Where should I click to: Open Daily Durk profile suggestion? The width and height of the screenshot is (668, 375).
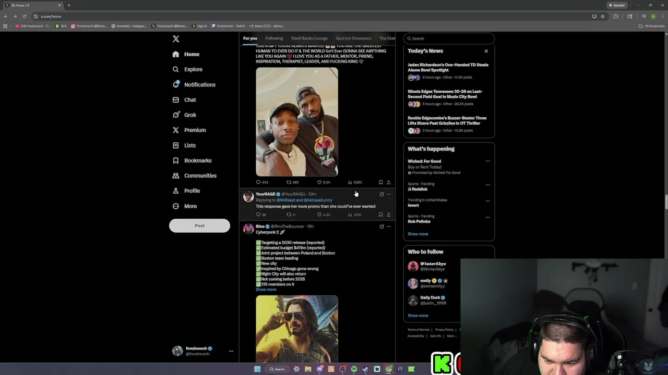[433, 301]
